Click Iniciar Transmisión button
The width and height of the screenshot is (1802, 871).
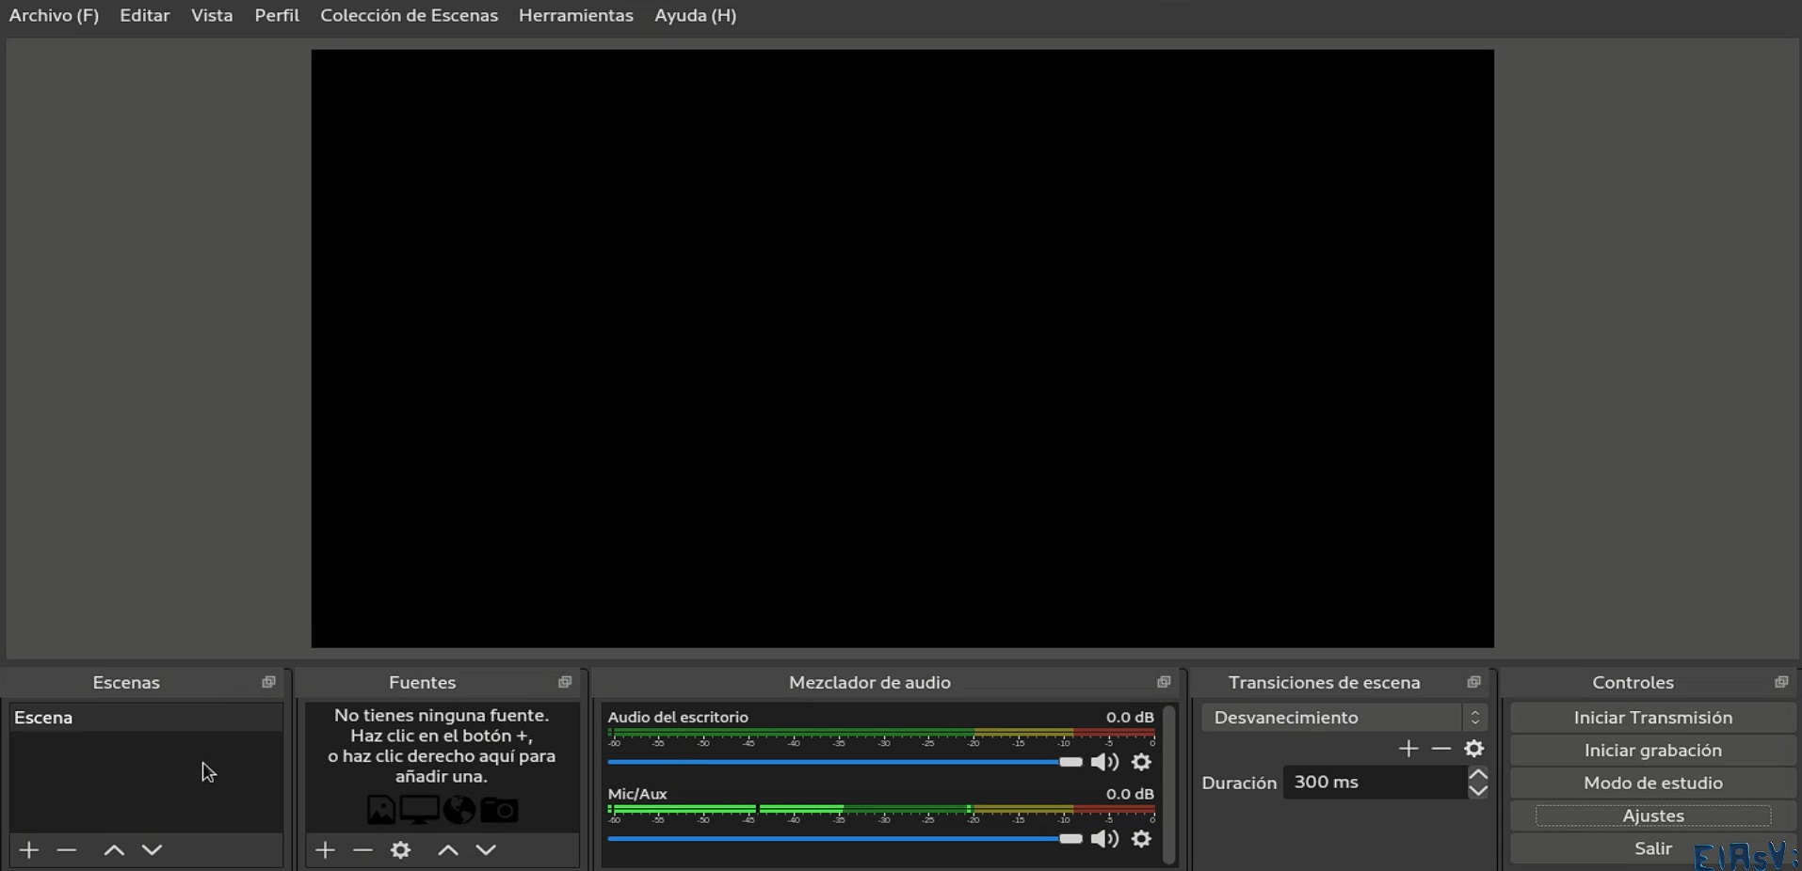1653,718
